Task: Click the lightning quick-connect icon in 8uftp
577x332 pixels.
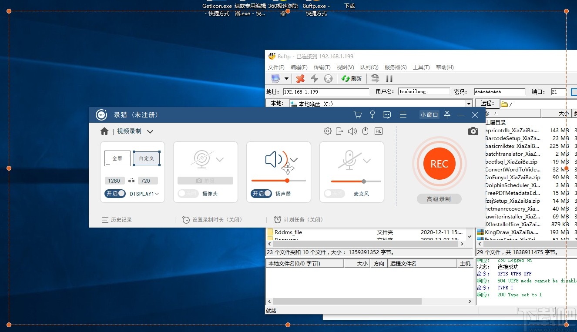Action: click(314, 78)
